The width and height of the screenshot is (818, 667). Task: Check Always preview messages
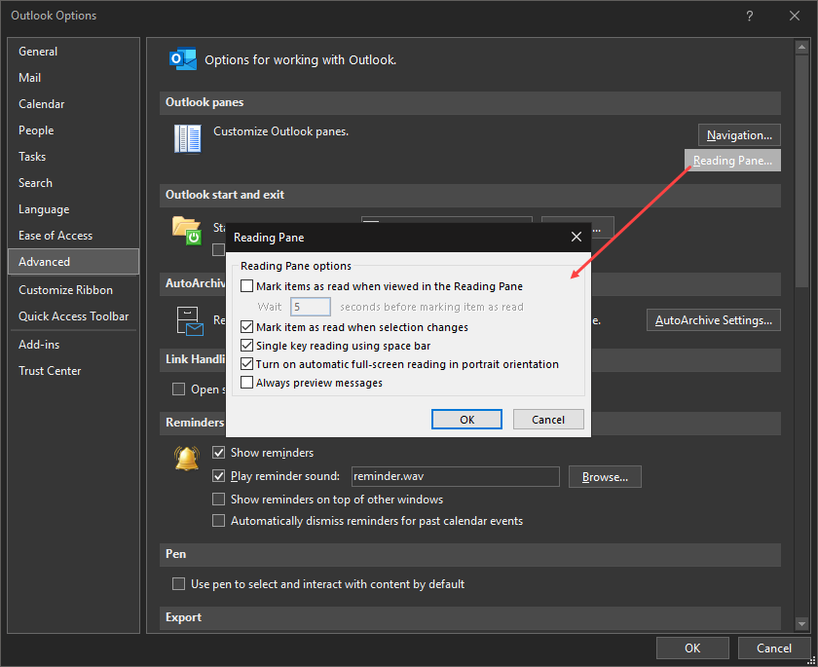[246, 383]
